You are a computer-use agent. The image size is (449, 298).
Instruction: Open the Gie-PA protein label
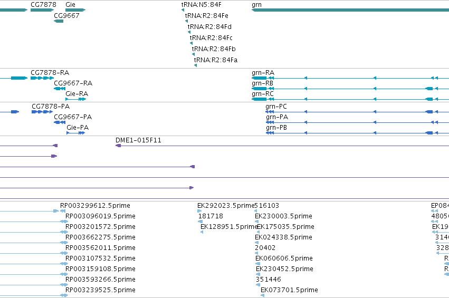coord(78,128)
